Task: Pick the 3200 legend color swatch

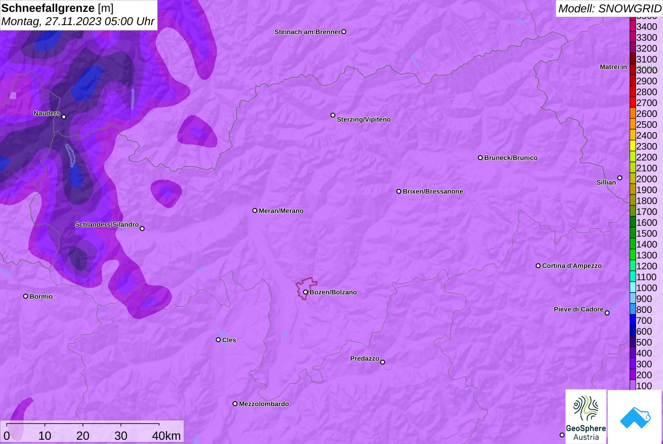Action: (633, 48)
